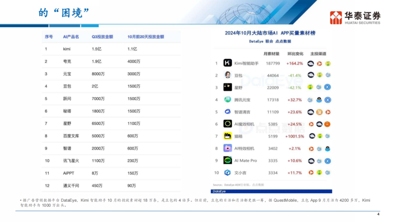Click the Huatai Securities logo
This screenshot has height=222, width=395.
pyautogui.click(x=355, y=17)
